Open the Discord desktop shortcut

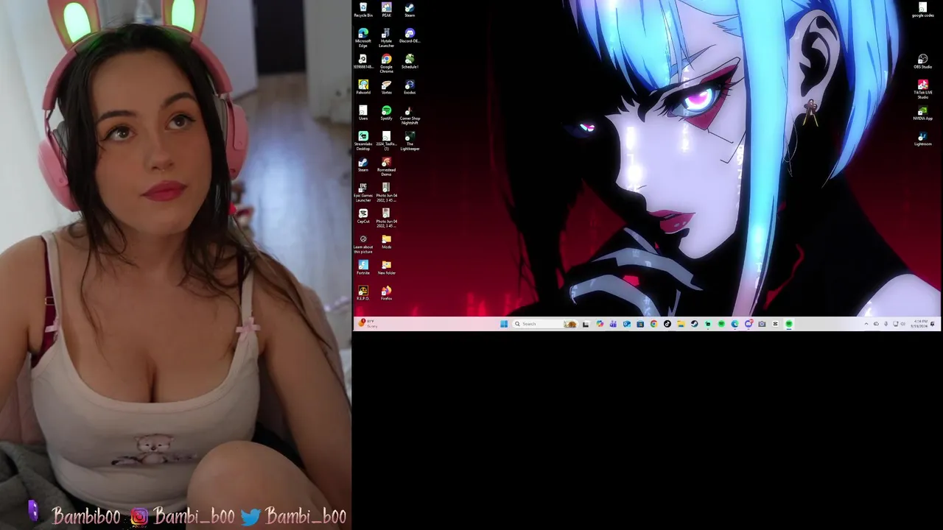coord(410,35)
